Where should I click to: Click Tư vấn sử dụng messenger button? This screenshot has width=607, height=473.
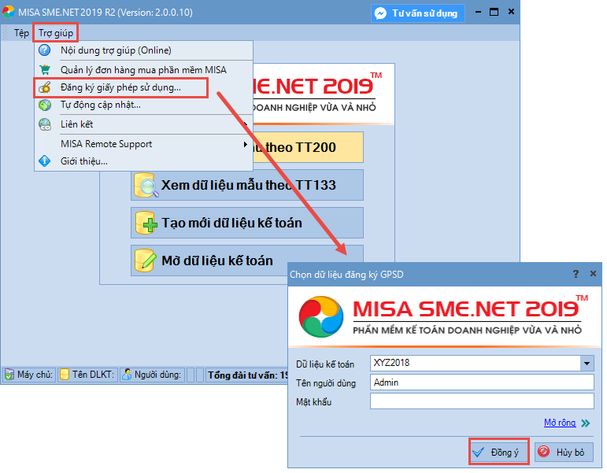click(x=418, y=13)
